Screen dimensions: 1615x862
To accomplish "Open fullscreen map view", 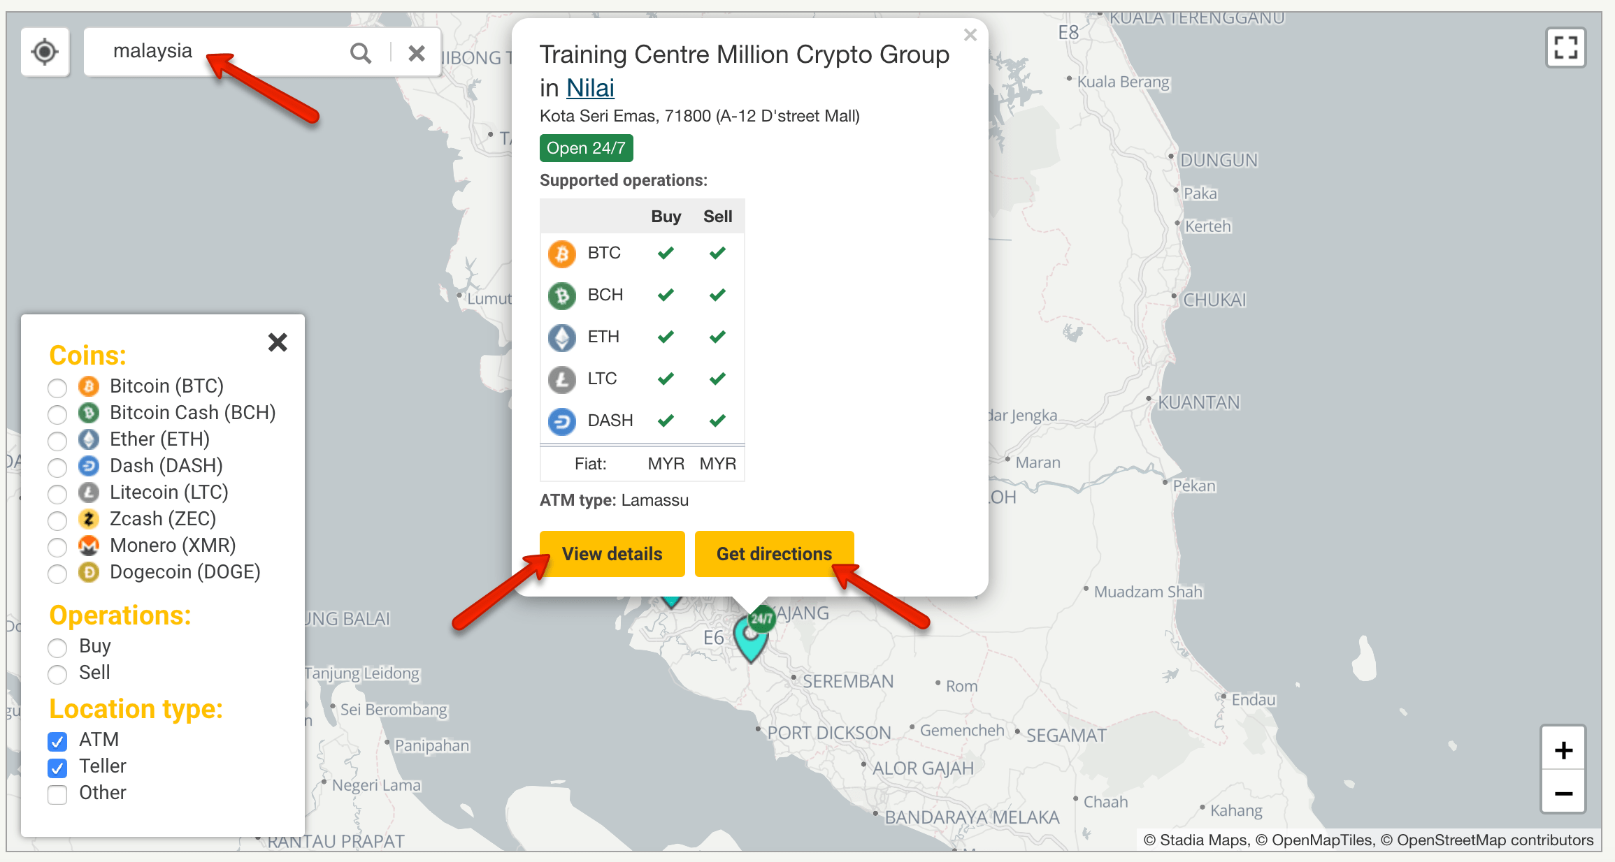I will click(x=1565, y=47).
